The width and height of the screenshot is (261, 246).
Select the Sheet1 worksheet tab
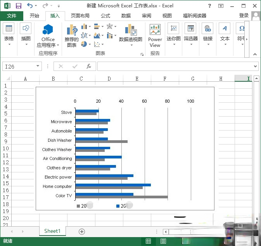[x=52, y=231]
